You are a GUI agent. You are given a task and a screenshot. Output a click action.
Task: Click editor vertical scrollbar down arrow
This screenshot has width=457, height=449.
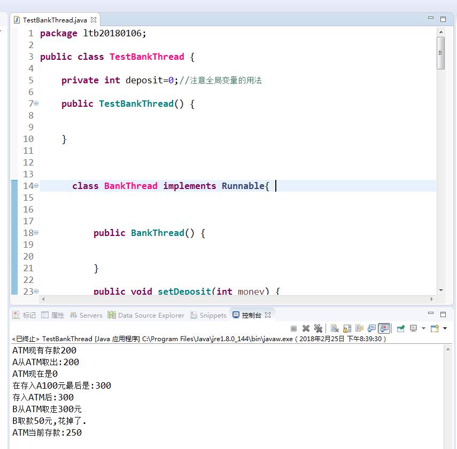(440, 290)
